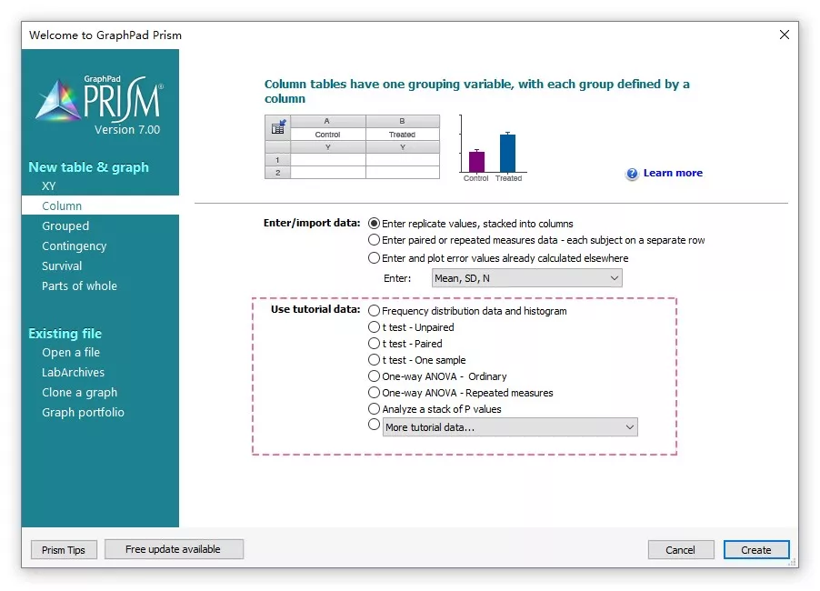The height and width of the screenshot is (591, 820).
Task: Close the Welcome to GraphPad Prism dialog
Action: 784,35
